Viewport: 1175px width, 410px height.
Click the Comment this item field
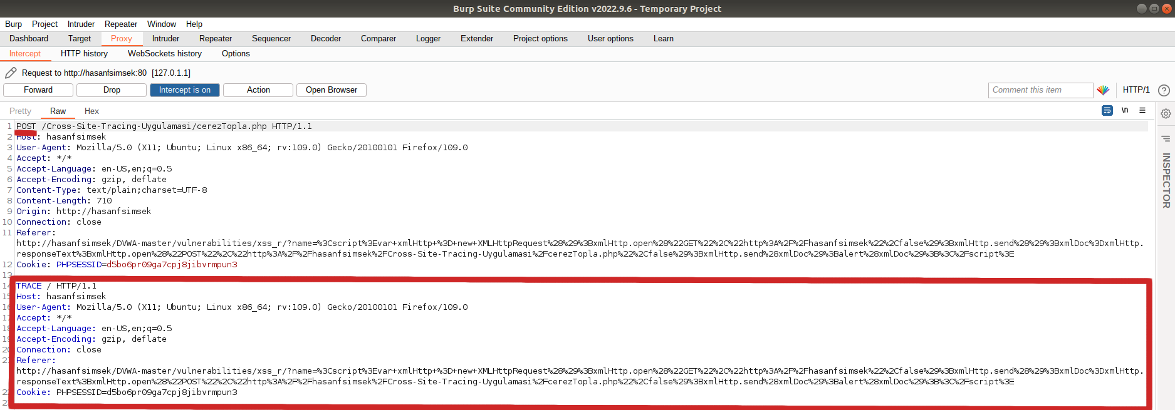(x=1040, y=90)
